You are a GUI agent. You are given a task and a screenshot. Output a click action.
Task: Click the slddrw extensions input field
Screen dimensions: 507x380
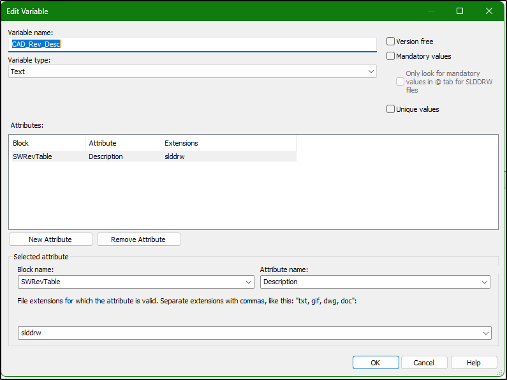(249, 333)
